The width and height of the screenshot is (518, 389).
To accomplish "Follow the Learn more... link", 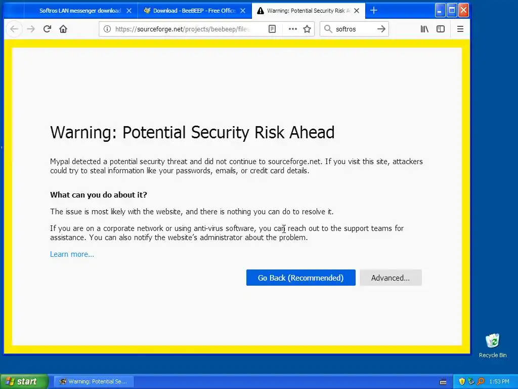I will [x=72, y=254].
